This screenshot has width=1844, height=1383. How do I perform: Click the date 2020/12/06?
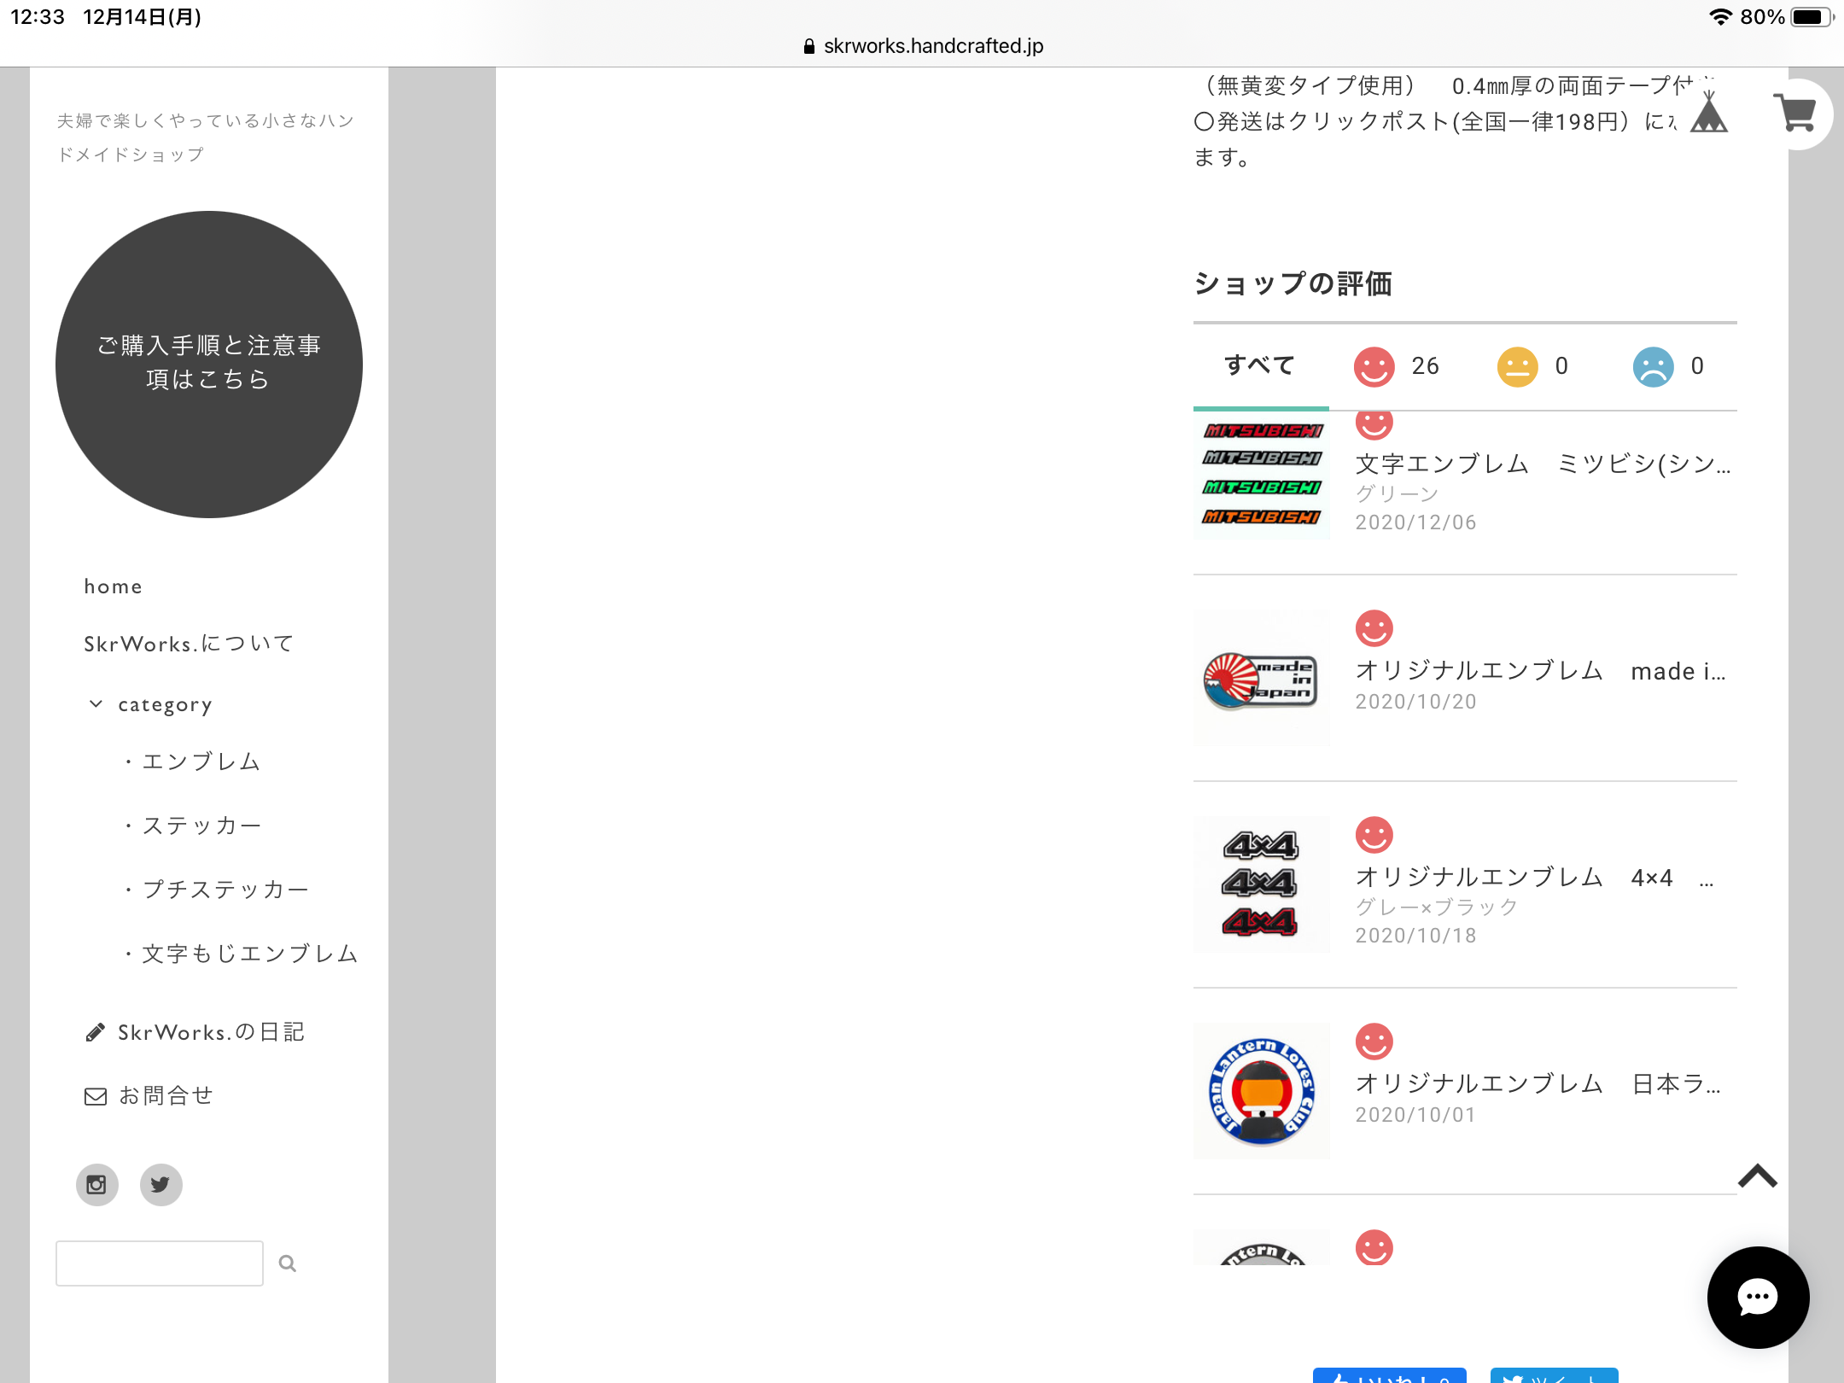coord(1415,522)
